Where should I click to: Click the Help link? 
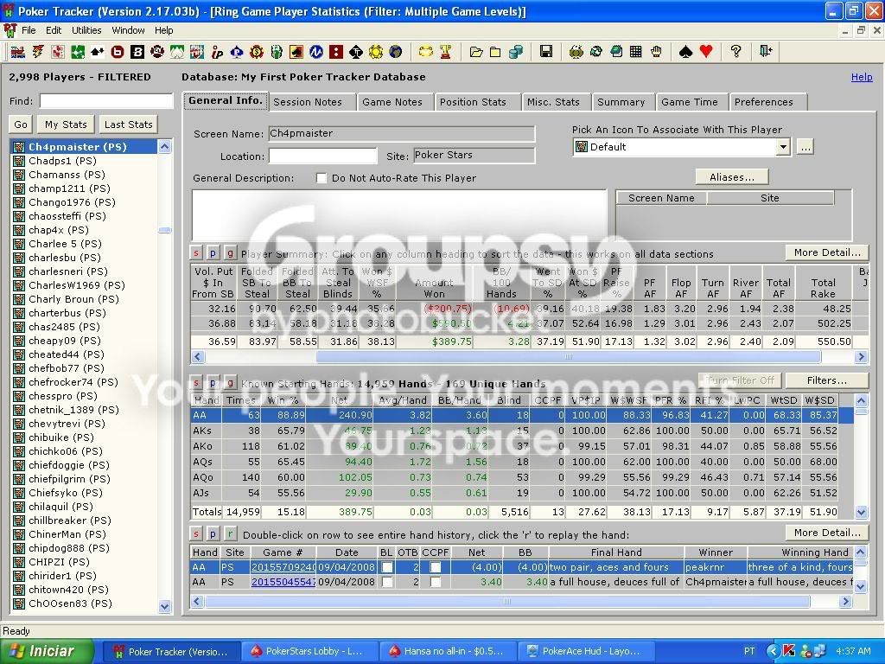tap(862, 77)
